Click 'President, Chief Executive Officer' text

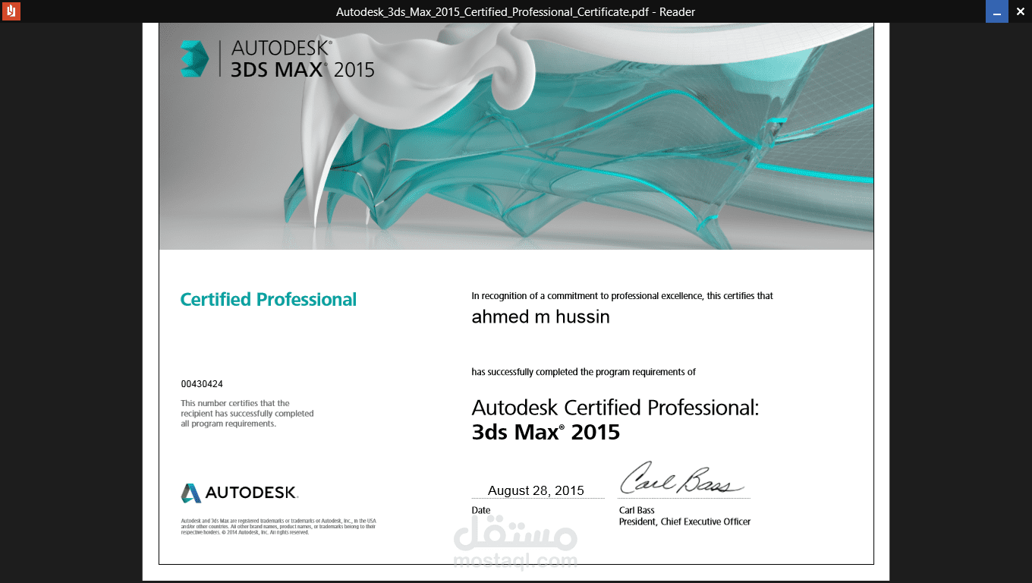click(684, 522)
